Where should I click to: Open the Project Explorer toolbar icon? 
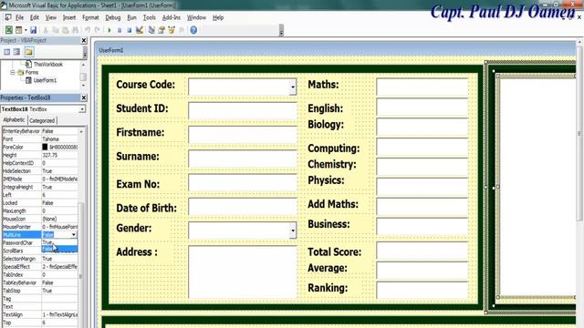(151, 30)
